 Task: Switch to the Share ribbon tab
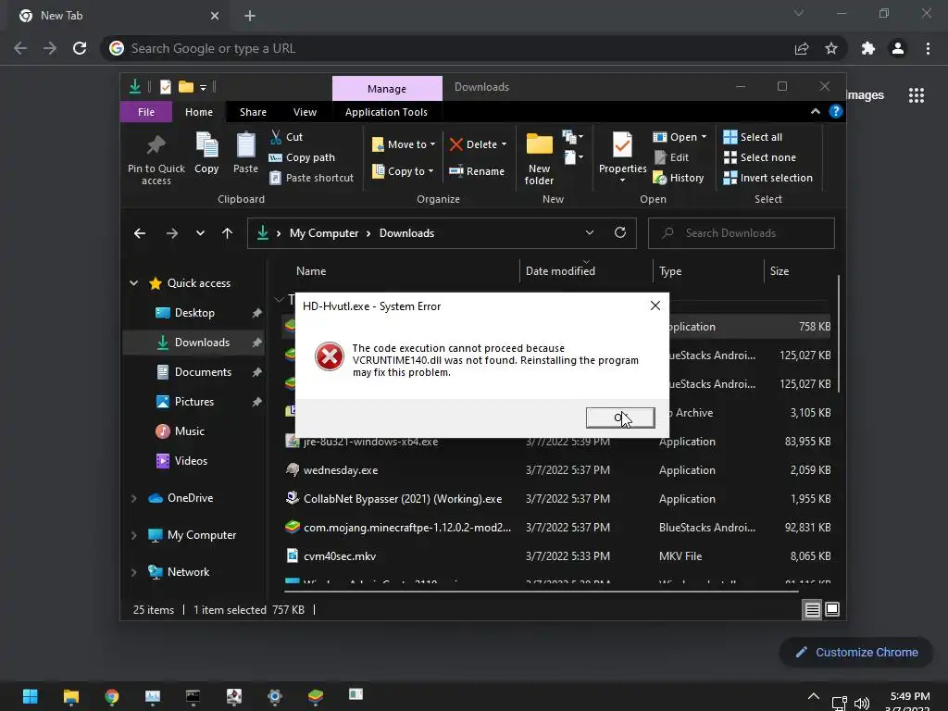pos(253,112)
